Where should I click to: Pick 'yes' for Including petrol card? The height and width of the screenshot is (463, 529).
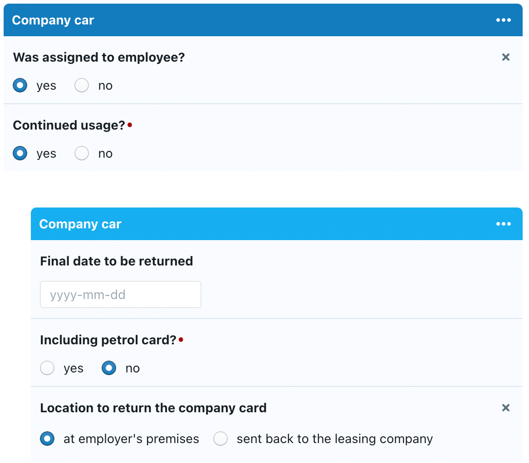click(47, 368)
